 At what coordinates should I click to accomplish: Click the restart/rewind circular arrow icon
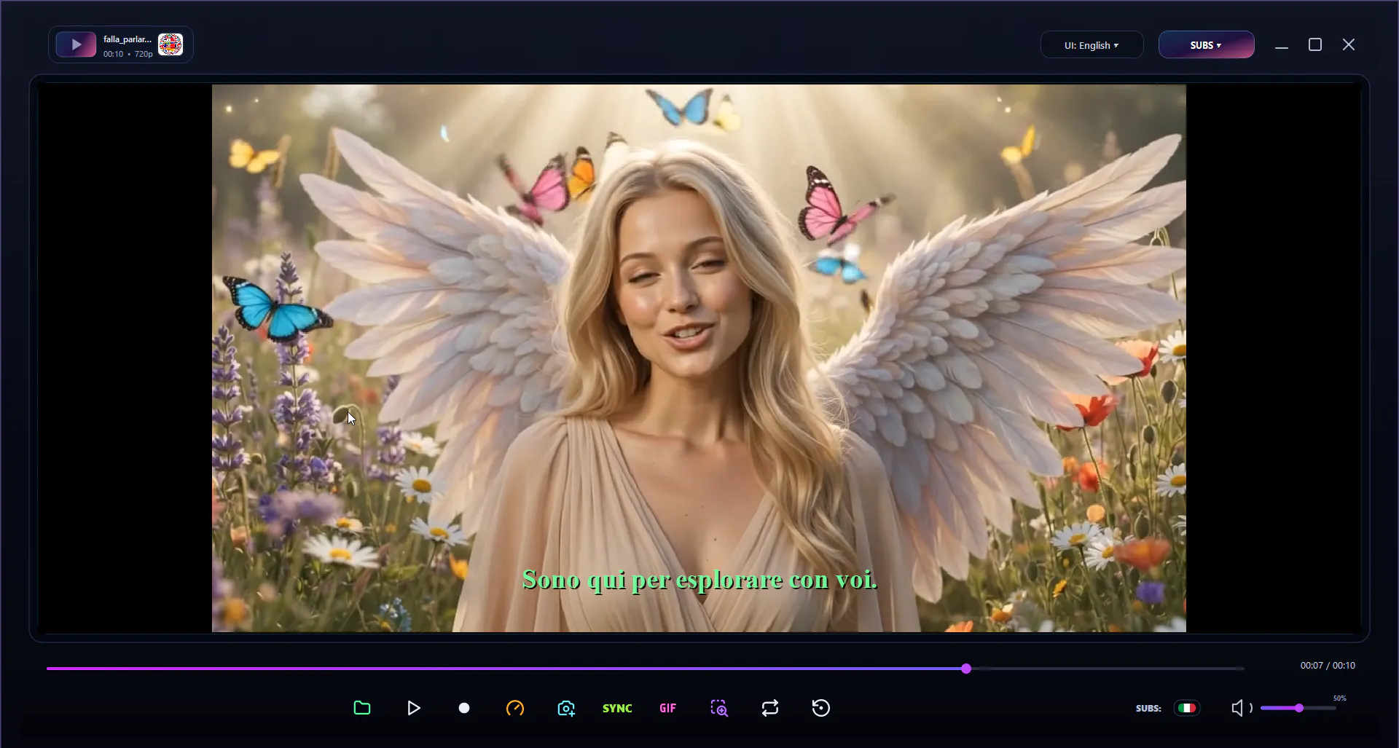[x=821, y=708]
